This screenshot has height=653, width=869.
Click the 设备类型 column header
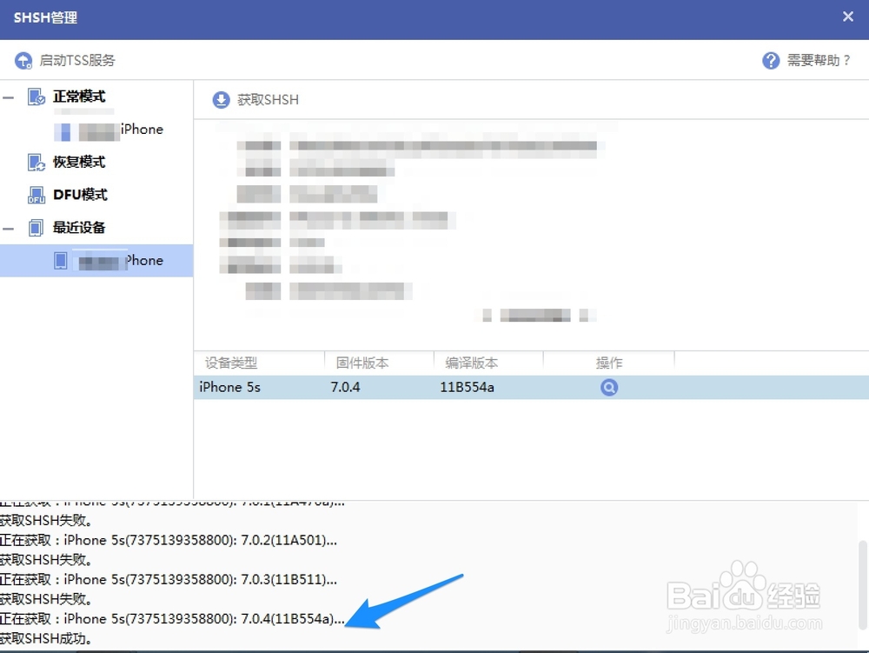(x=231, y=363)
